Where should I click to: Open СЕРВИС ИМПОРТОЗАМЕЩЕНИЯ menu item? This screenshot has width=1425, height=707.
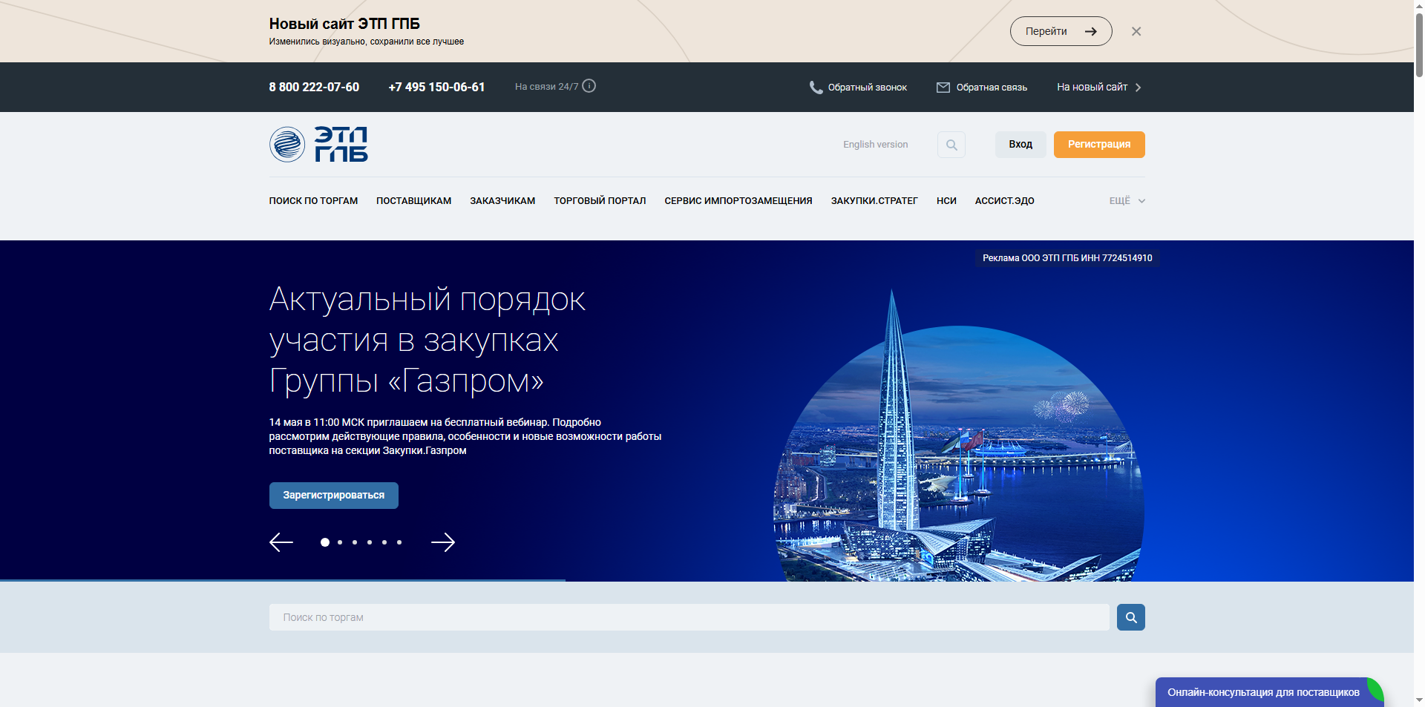coord(738,201)
